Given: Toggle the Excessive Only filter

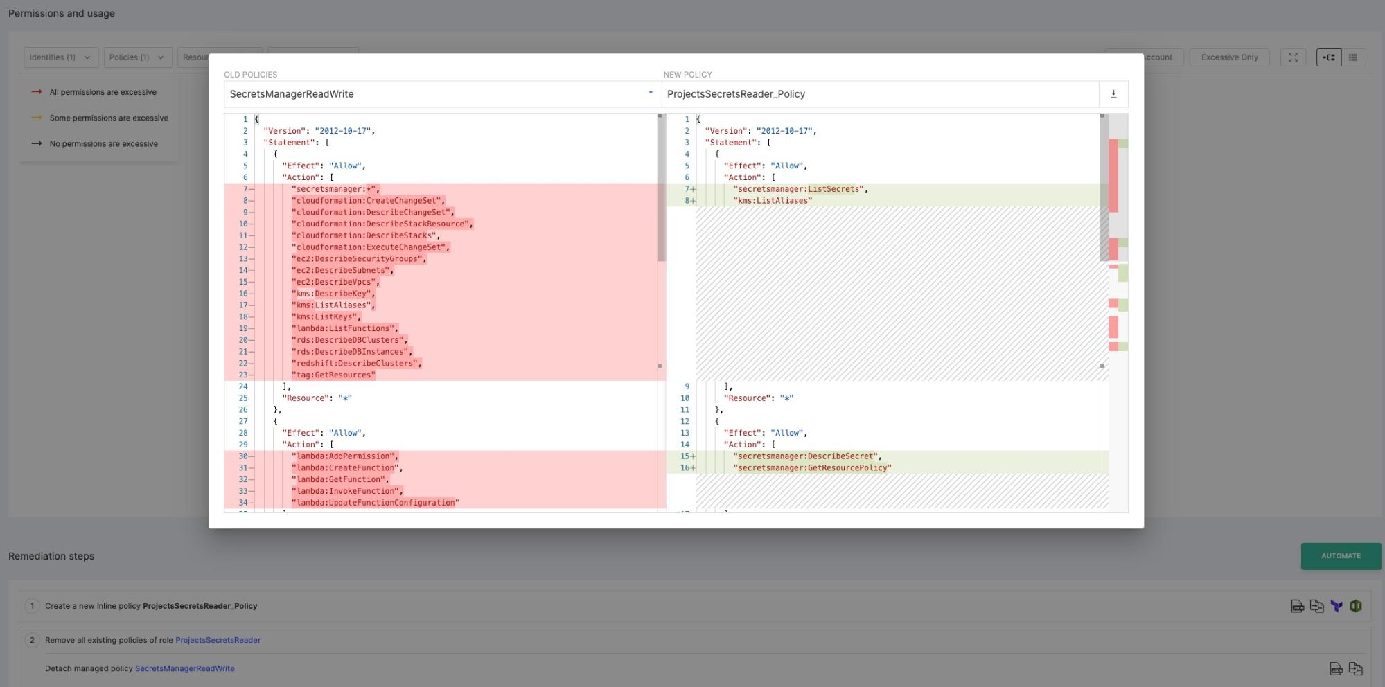Looking at the screenshot, I should [1229, 57].
